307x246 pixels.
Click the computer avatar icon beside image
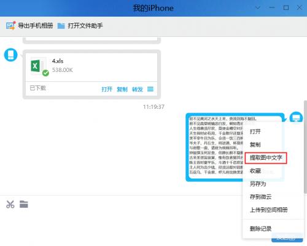click(x=296, y=117)
